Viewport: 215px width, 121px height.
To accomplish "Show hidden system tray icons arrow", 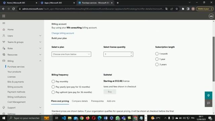I will (165, 118).
